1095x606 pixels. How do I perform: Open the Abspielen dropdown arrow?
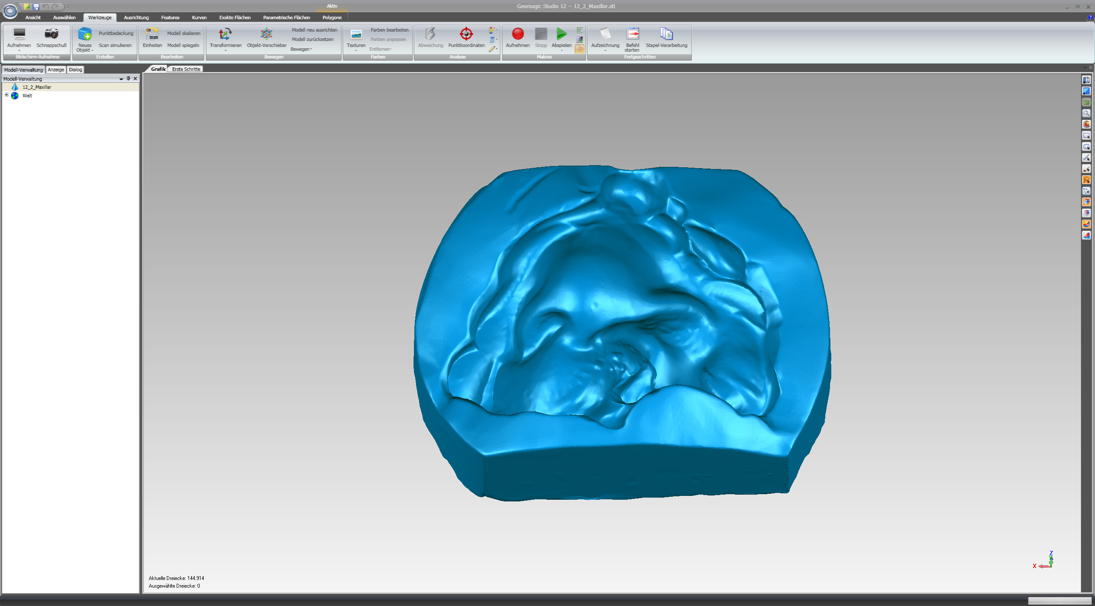coord(562,50)
